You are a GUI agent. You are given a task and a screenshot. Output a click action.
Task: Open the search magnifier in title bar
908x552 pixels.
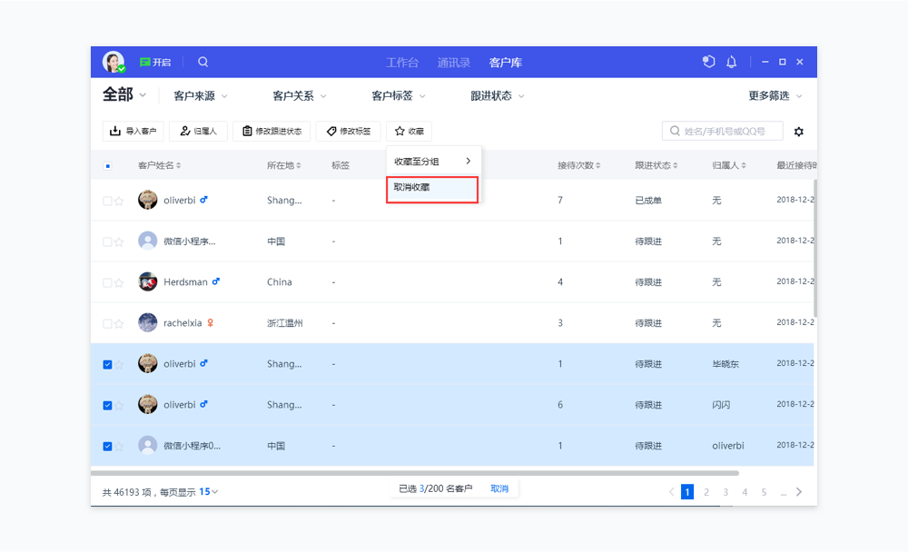coord(202,62)
